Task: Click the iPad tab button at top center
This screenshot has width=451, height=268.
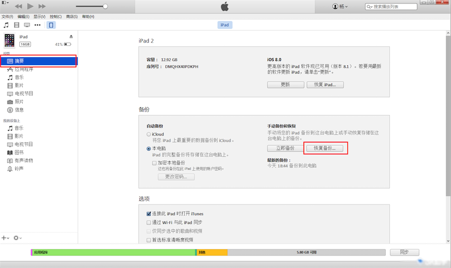Action: (x=224, y=25)
